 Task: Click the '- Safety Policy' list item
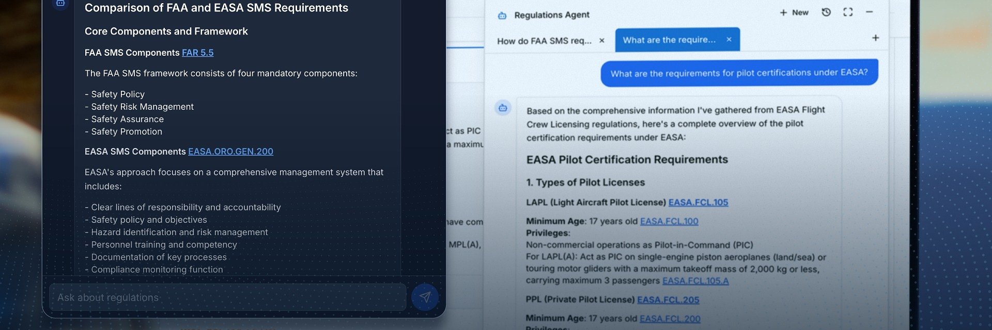(x=115, y=94)
